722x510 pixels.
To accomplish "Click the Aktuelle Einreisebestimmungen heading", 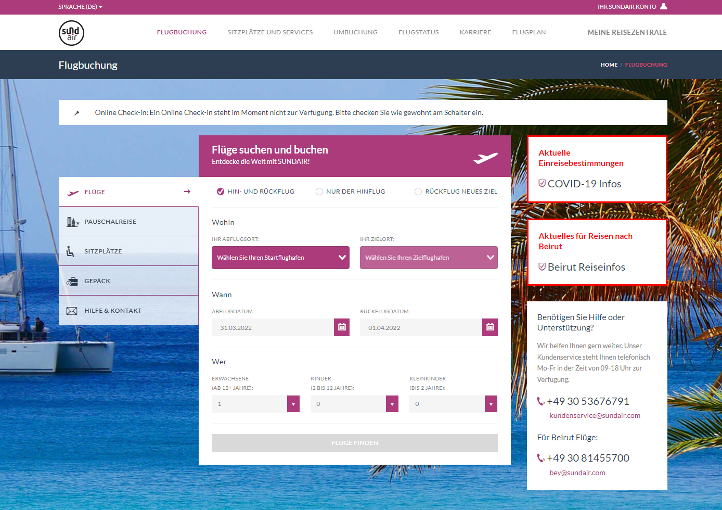I will [x=581, y=158].
